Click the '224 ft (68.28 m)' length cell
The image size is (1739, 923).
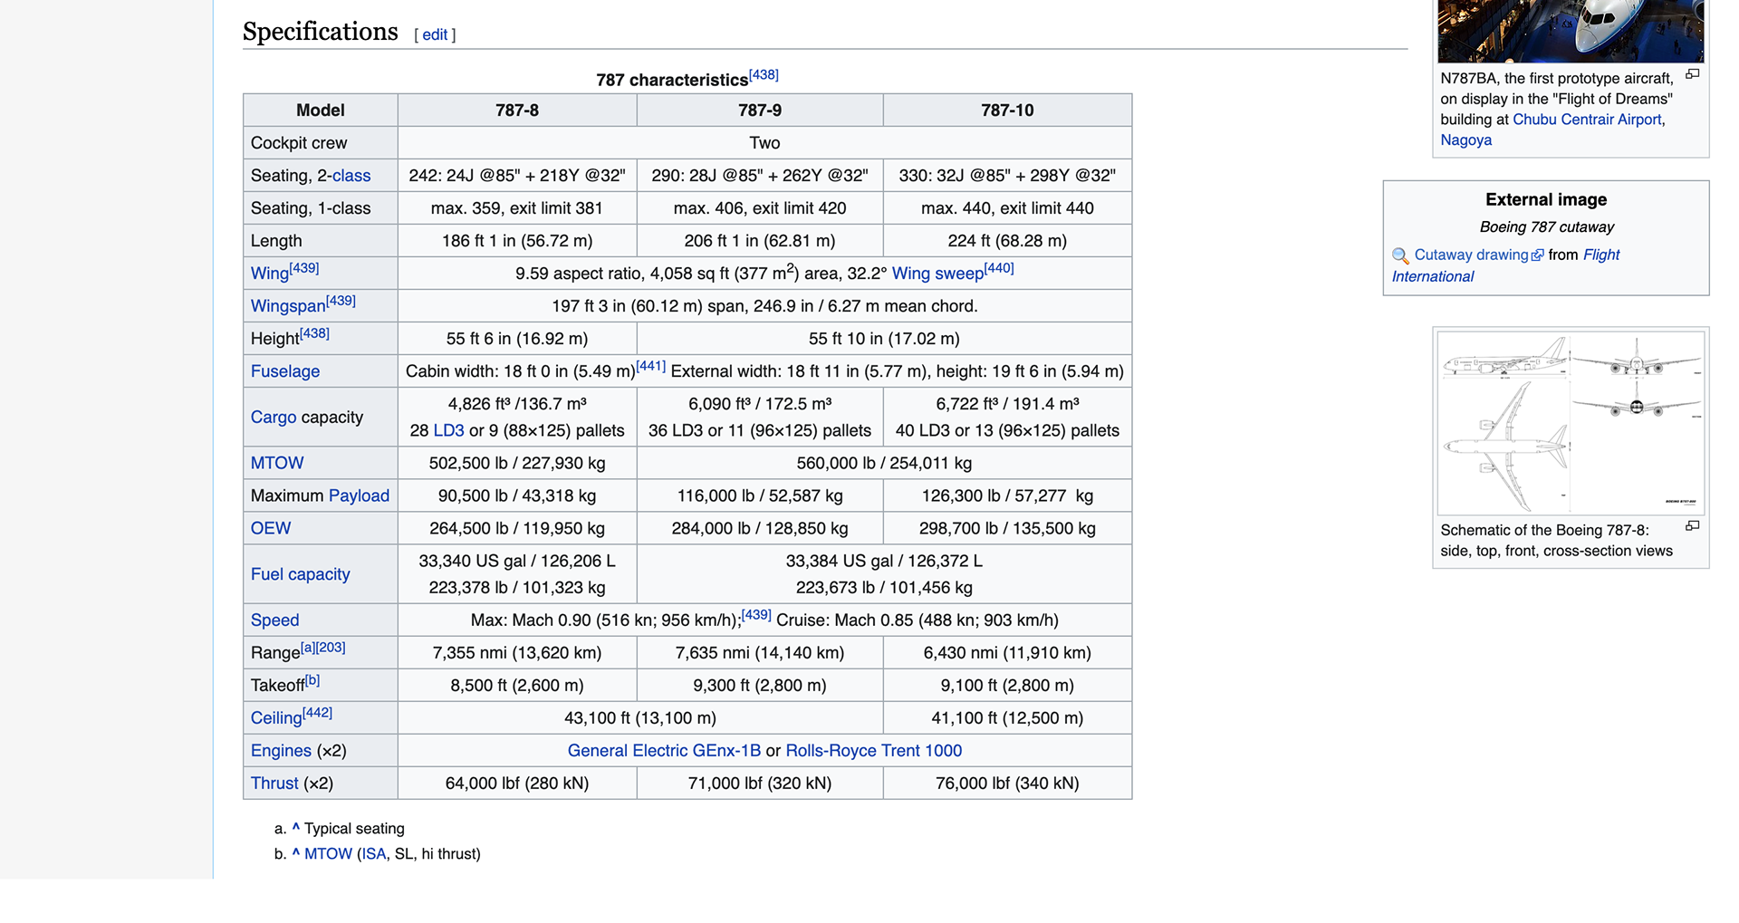click(1007, 241)
